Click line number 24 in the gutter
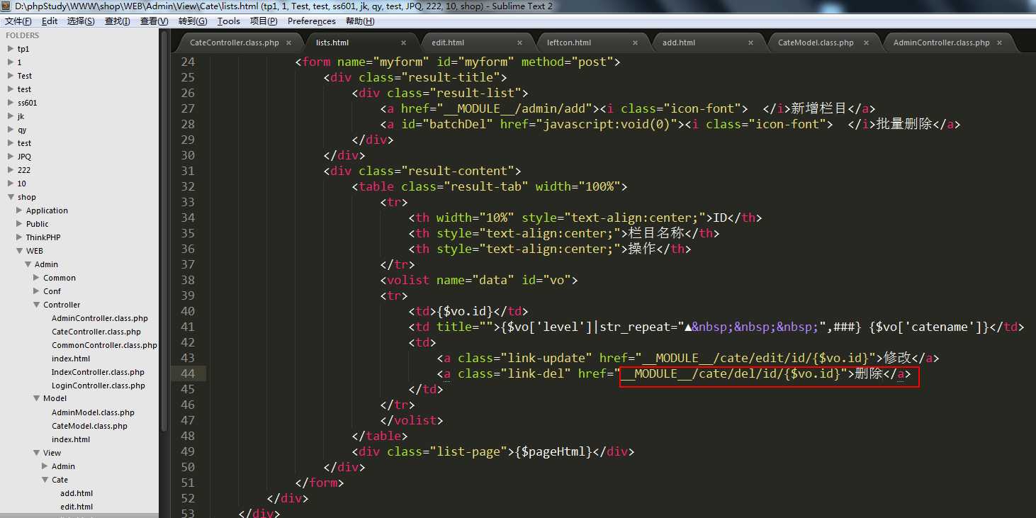Image resolution: width=1036 pixels, height=518 pixels. point(187,62)
